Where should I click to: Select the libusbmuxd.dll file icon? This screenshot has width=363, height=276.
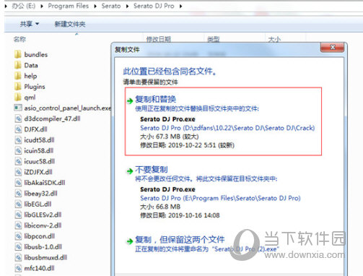18,257
